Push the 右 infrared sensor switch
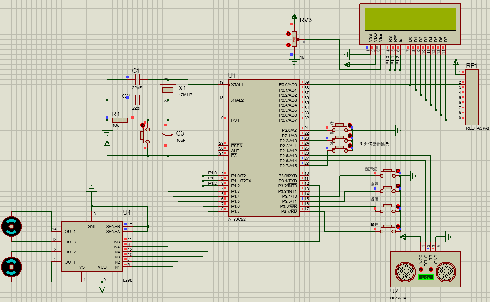490x302 pixels. point(340,128)
